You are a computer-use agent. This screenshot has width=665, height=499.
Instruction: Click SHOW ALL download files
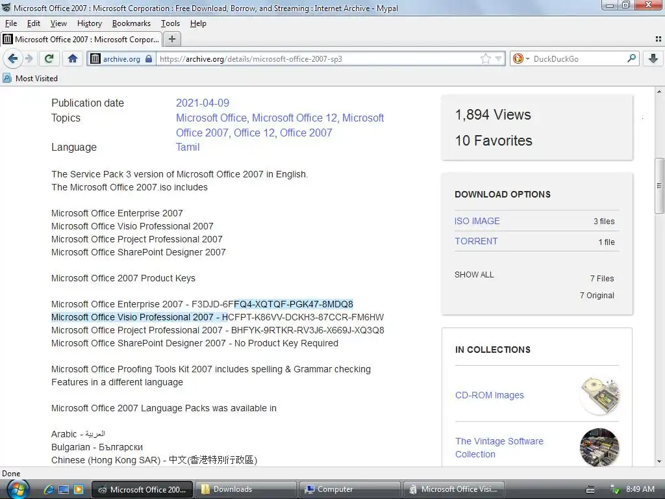click(x=474, y=275)
